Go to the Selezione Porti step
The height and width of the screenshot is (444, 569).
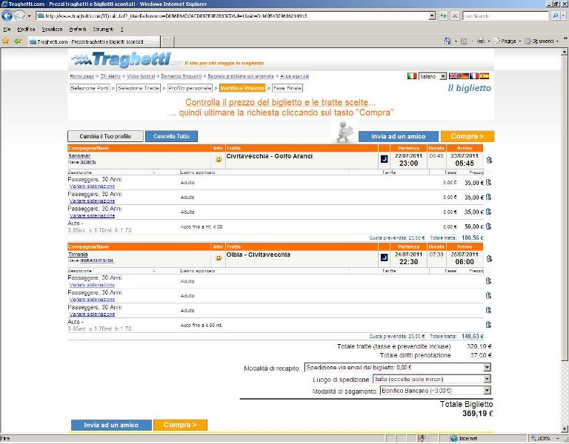click(x=90, y=88)
